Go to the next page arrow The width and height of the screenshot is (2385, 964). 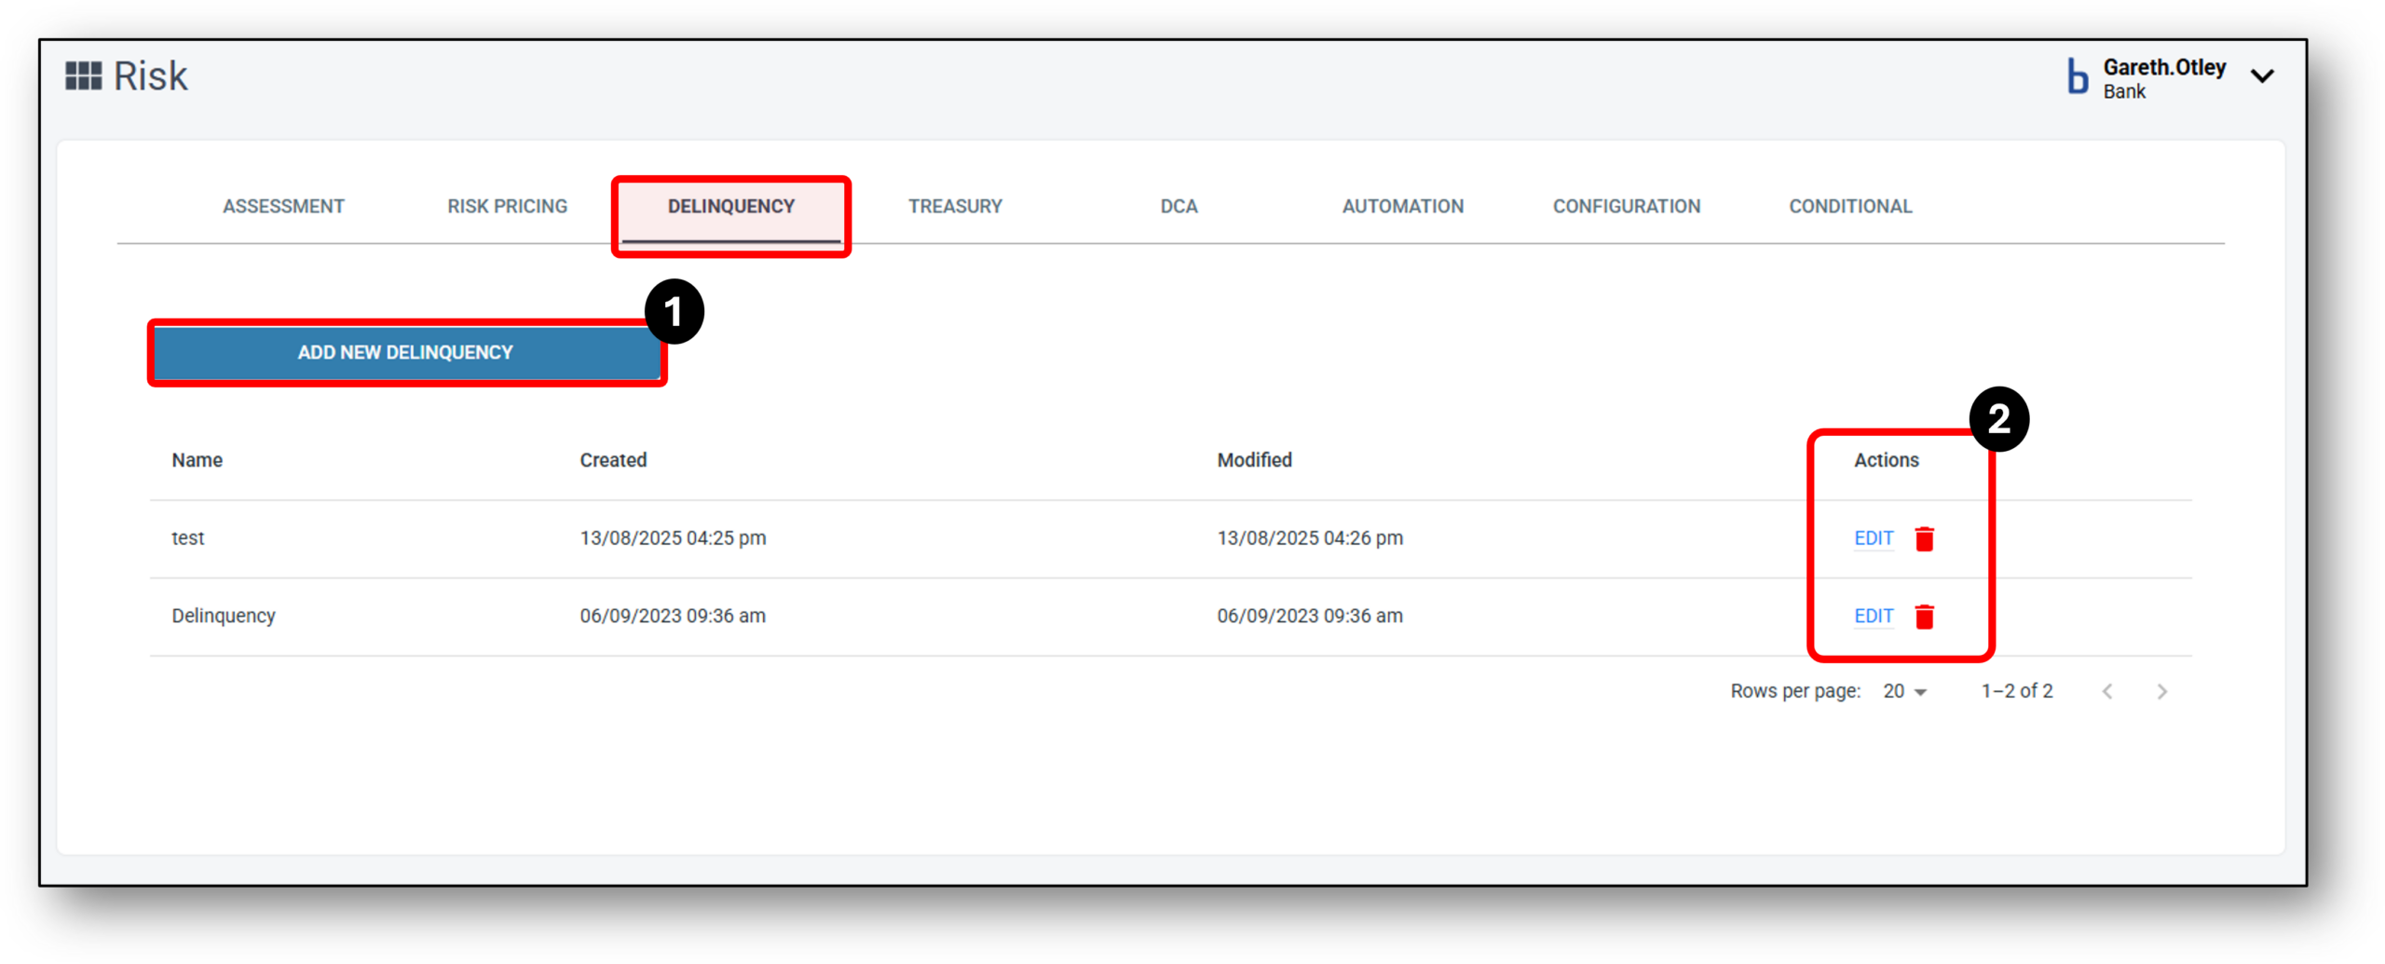(x=2161, y=691)
